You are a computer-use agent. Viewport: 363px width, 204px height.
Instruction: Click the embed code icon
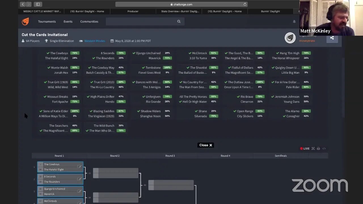tap(324, 148)
